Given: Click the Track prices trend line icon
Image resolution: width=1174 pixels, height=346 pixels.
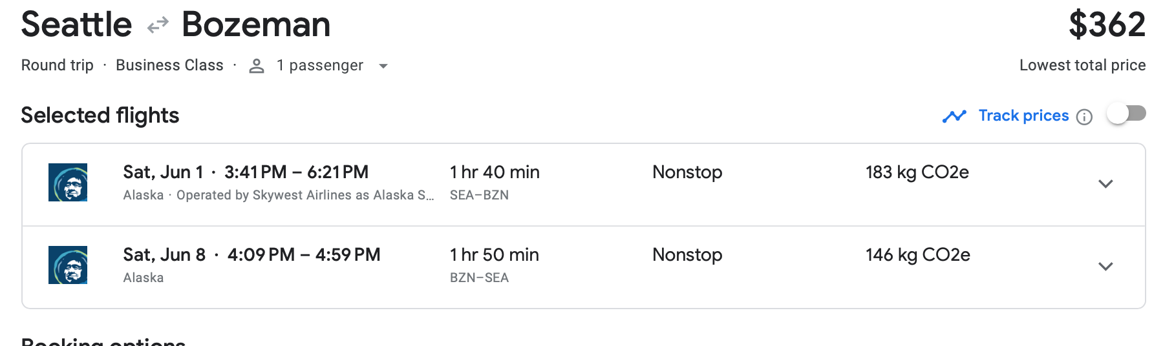Looking at the screenshot, I should 954,116.
